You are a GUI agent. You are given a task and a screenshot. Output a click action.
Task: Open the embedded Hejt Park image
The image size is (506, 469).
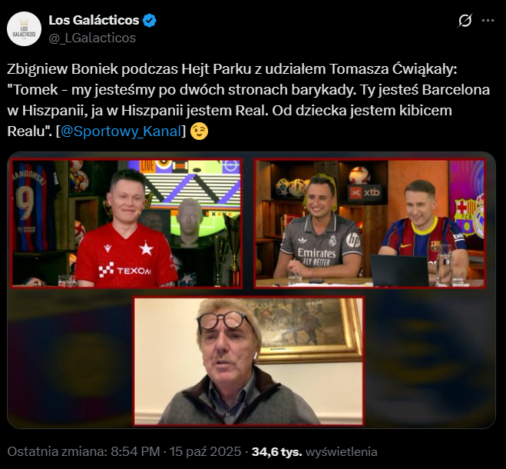(251, 290)
